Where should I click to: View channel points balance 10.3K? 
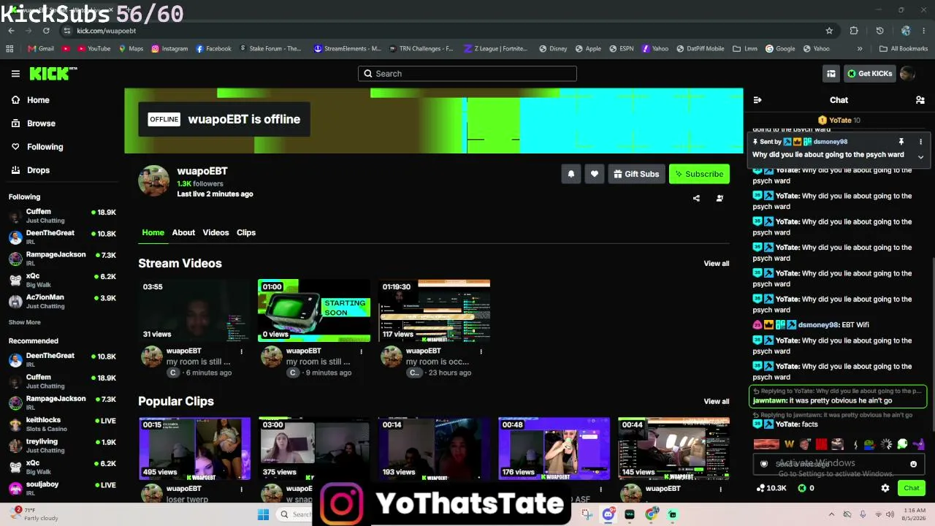click(x=771, y=488)
